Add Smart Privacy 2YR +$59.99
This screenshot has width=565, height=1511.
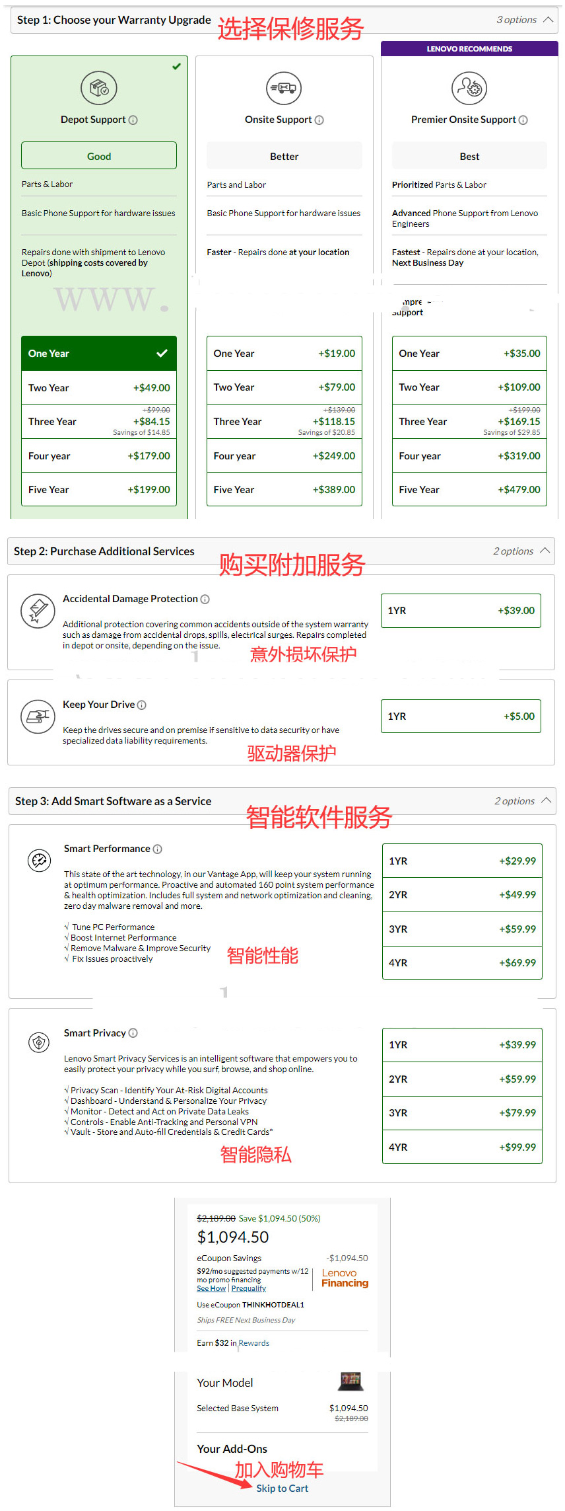[x=462, y=1079]
